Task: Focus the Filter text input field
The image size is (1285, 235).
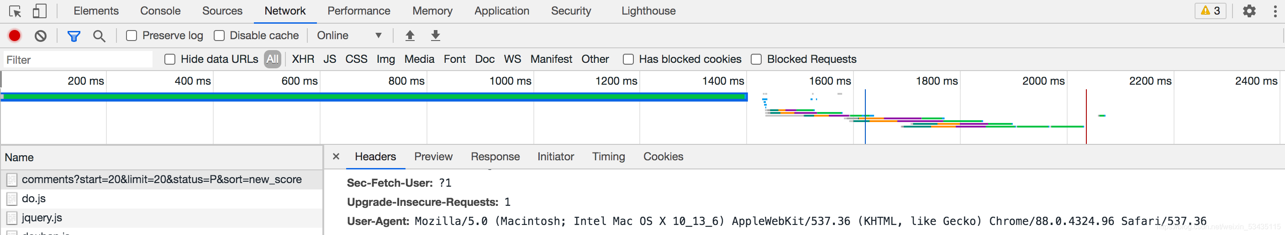Action: click(x=78, y=60)
